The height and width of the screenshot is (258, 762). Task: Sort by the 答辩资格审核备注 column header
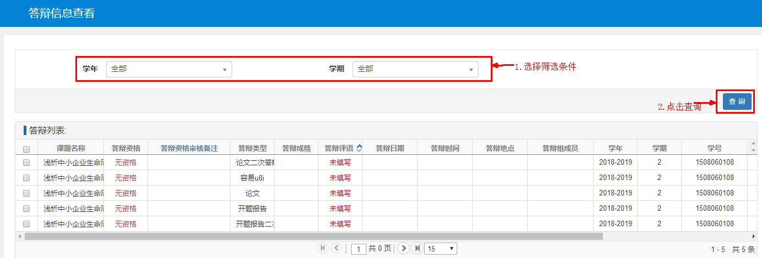pyautogui.click(x=189, y=148)
